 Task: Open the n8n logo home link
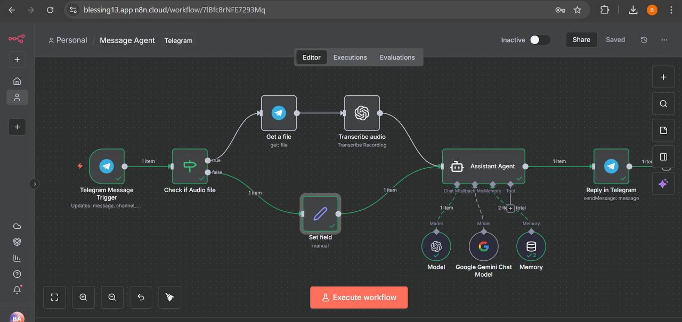tap(17, 38)
